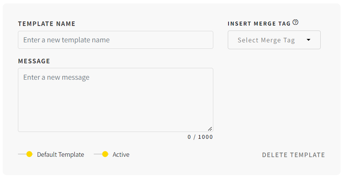Click the TEMPLATE NAME heading label
Screen dimensions: 347x180
[47, 24]
